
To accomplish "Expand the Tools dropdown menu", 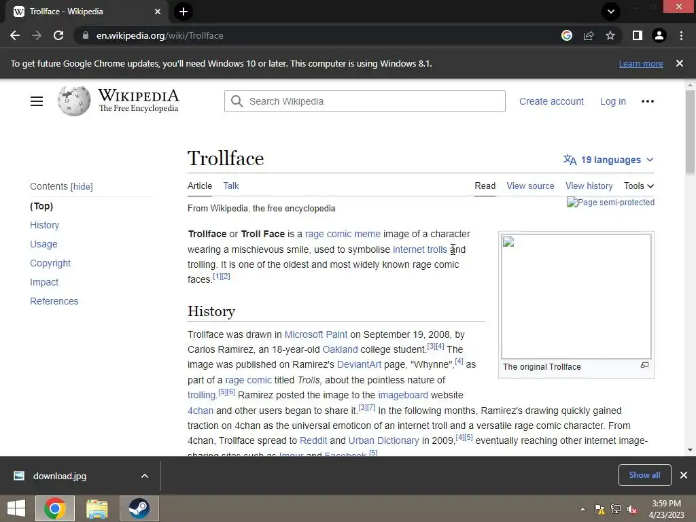I will click(639, 186).
